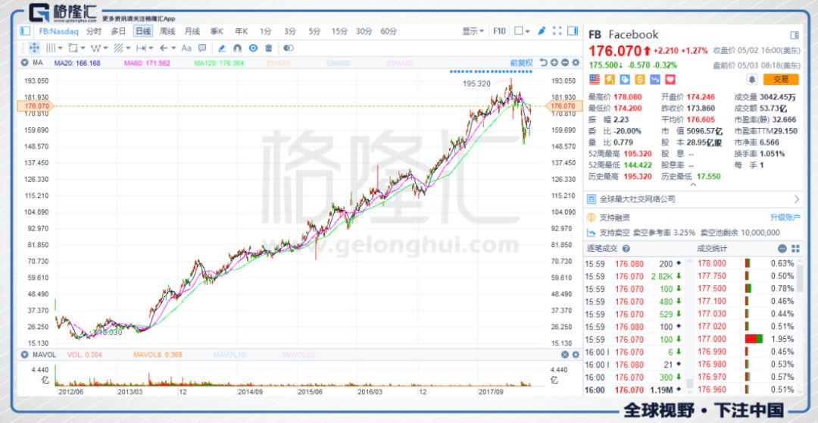The height and width of the screenshot is (423, 818).
Task: Click the grid view icon in trade stats
Action: tap(795, 249)
